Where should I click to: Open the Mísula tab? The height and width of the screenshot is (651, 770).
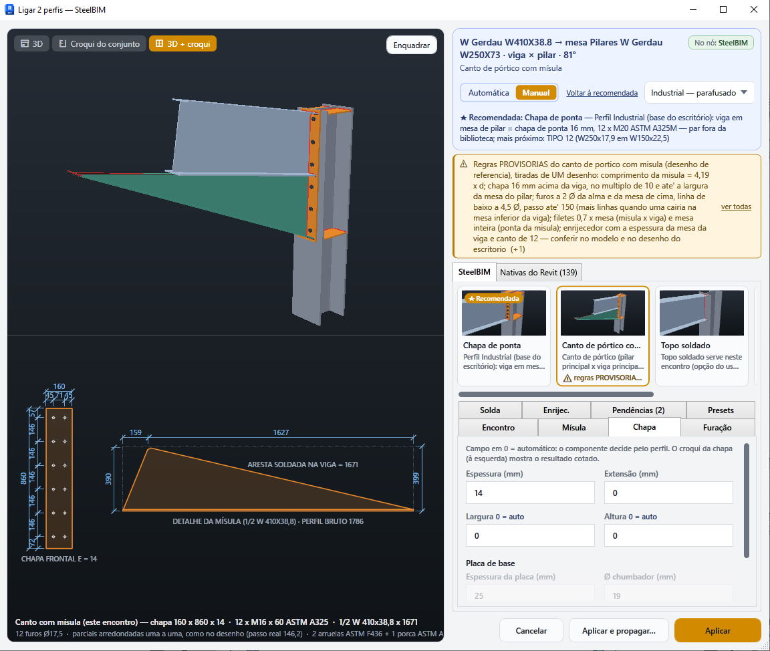[573, 428]
